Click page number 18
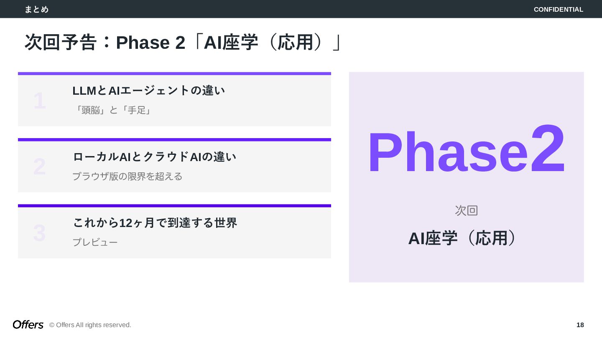This screenshot has height=338, width=602. tap(580, 325)
